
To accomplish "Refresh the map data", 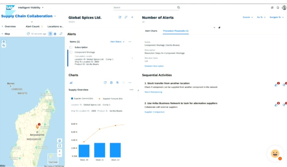I will tap(28, 34).
